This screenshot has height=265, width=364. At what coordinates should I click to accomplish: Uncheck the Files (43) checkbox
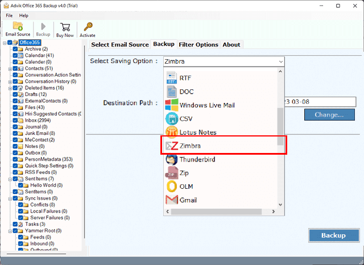pos(15,107)
